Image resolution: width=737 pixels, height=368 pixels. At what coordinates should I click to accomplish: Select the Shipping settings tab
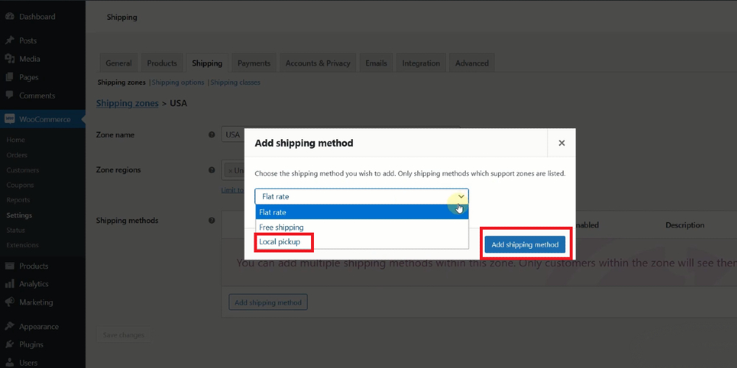point(207,63)
